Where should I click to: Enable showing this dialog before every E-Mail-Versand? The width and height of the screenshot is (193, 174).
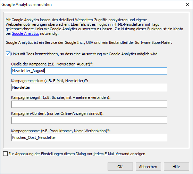tap(6, 154)
